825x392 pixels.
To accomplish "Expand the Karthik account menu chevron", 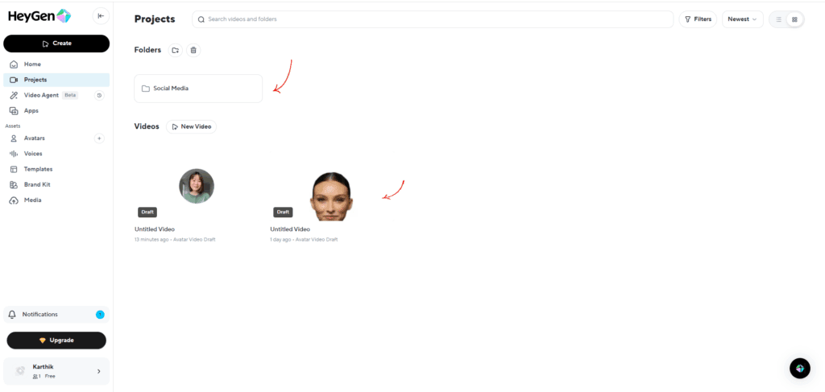I will (x=98, y=372).
